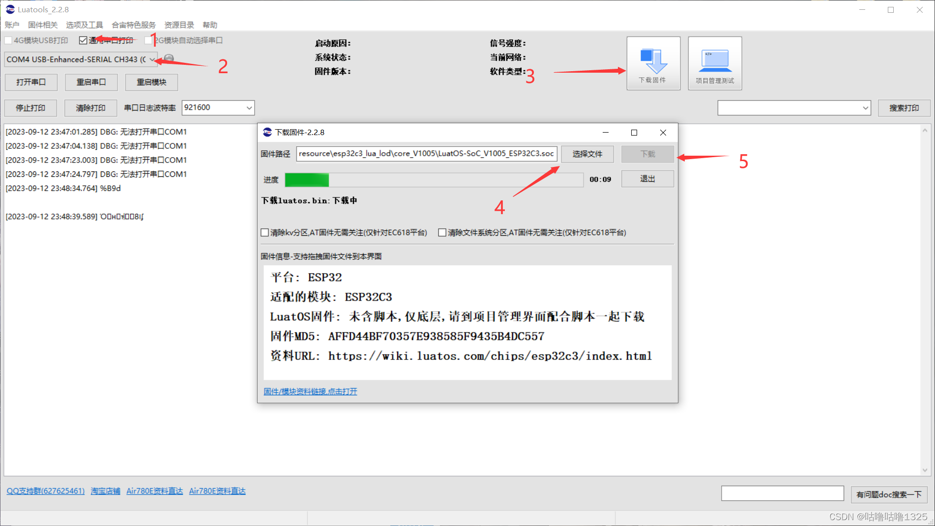935x526 pixels.
Task: Check the 清除kv分区 option in the dialog
Action: [x=264, y=232]
